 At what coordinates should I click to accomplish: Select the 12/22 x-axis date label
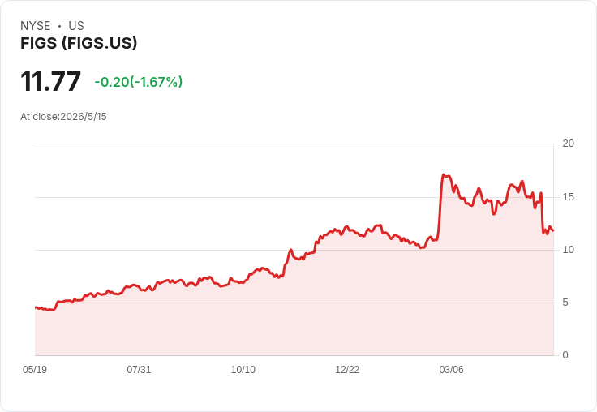pos(347,370)
